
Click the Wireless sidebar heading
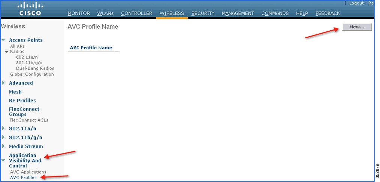pos(13,26)
